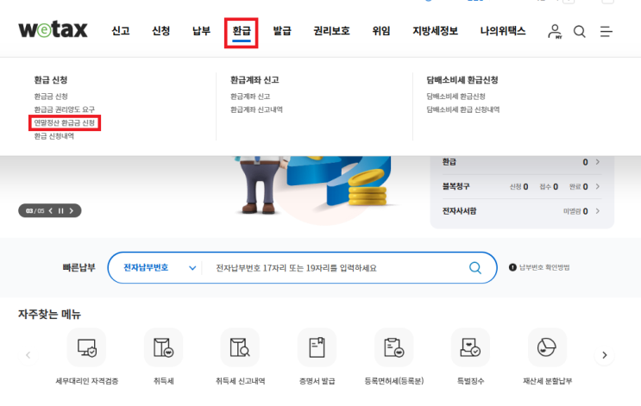Click the wetax logo

(x=53, y=30)
